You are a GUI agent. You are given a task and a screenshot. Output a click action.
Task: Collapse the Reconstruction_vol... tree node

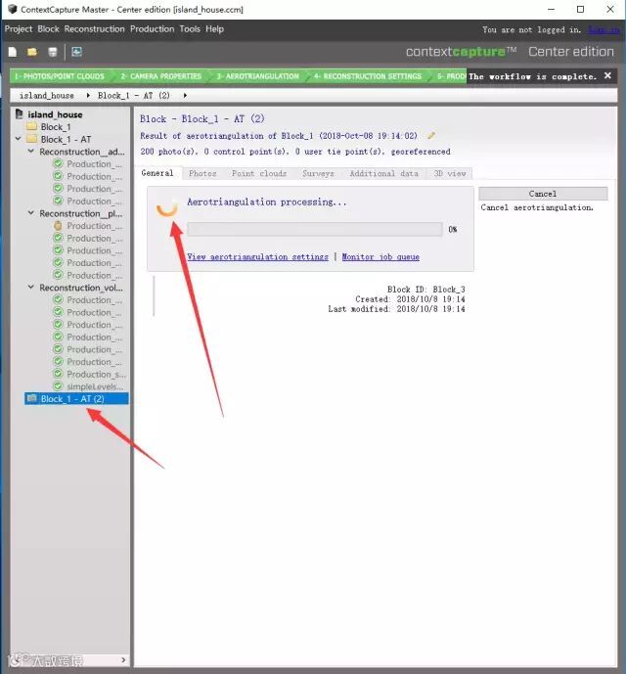31,287
